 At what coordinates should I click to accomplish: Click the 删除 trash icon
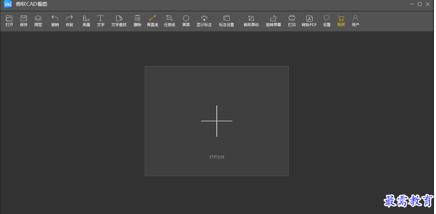pos(137,21)
